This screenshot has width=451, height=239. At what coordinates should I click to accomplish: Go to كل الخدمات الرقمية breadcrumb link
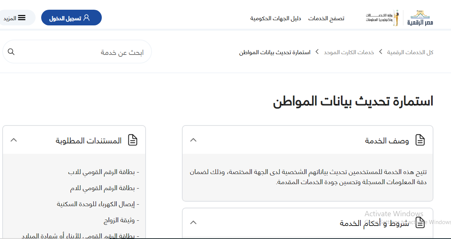(x=410, y=52)
